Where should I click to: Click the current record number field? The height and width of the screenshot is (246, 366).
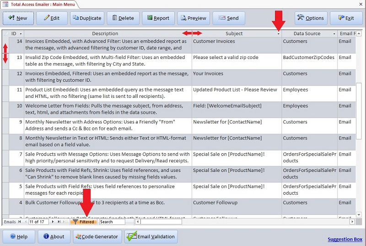tap(38, 222)
